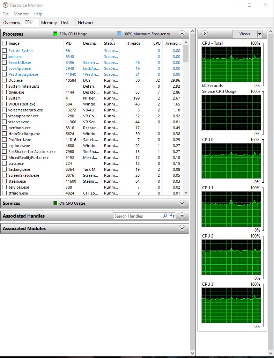
Task: Enable the checkbox for voicemeeterpro.exe
Action: pos(4,110)
